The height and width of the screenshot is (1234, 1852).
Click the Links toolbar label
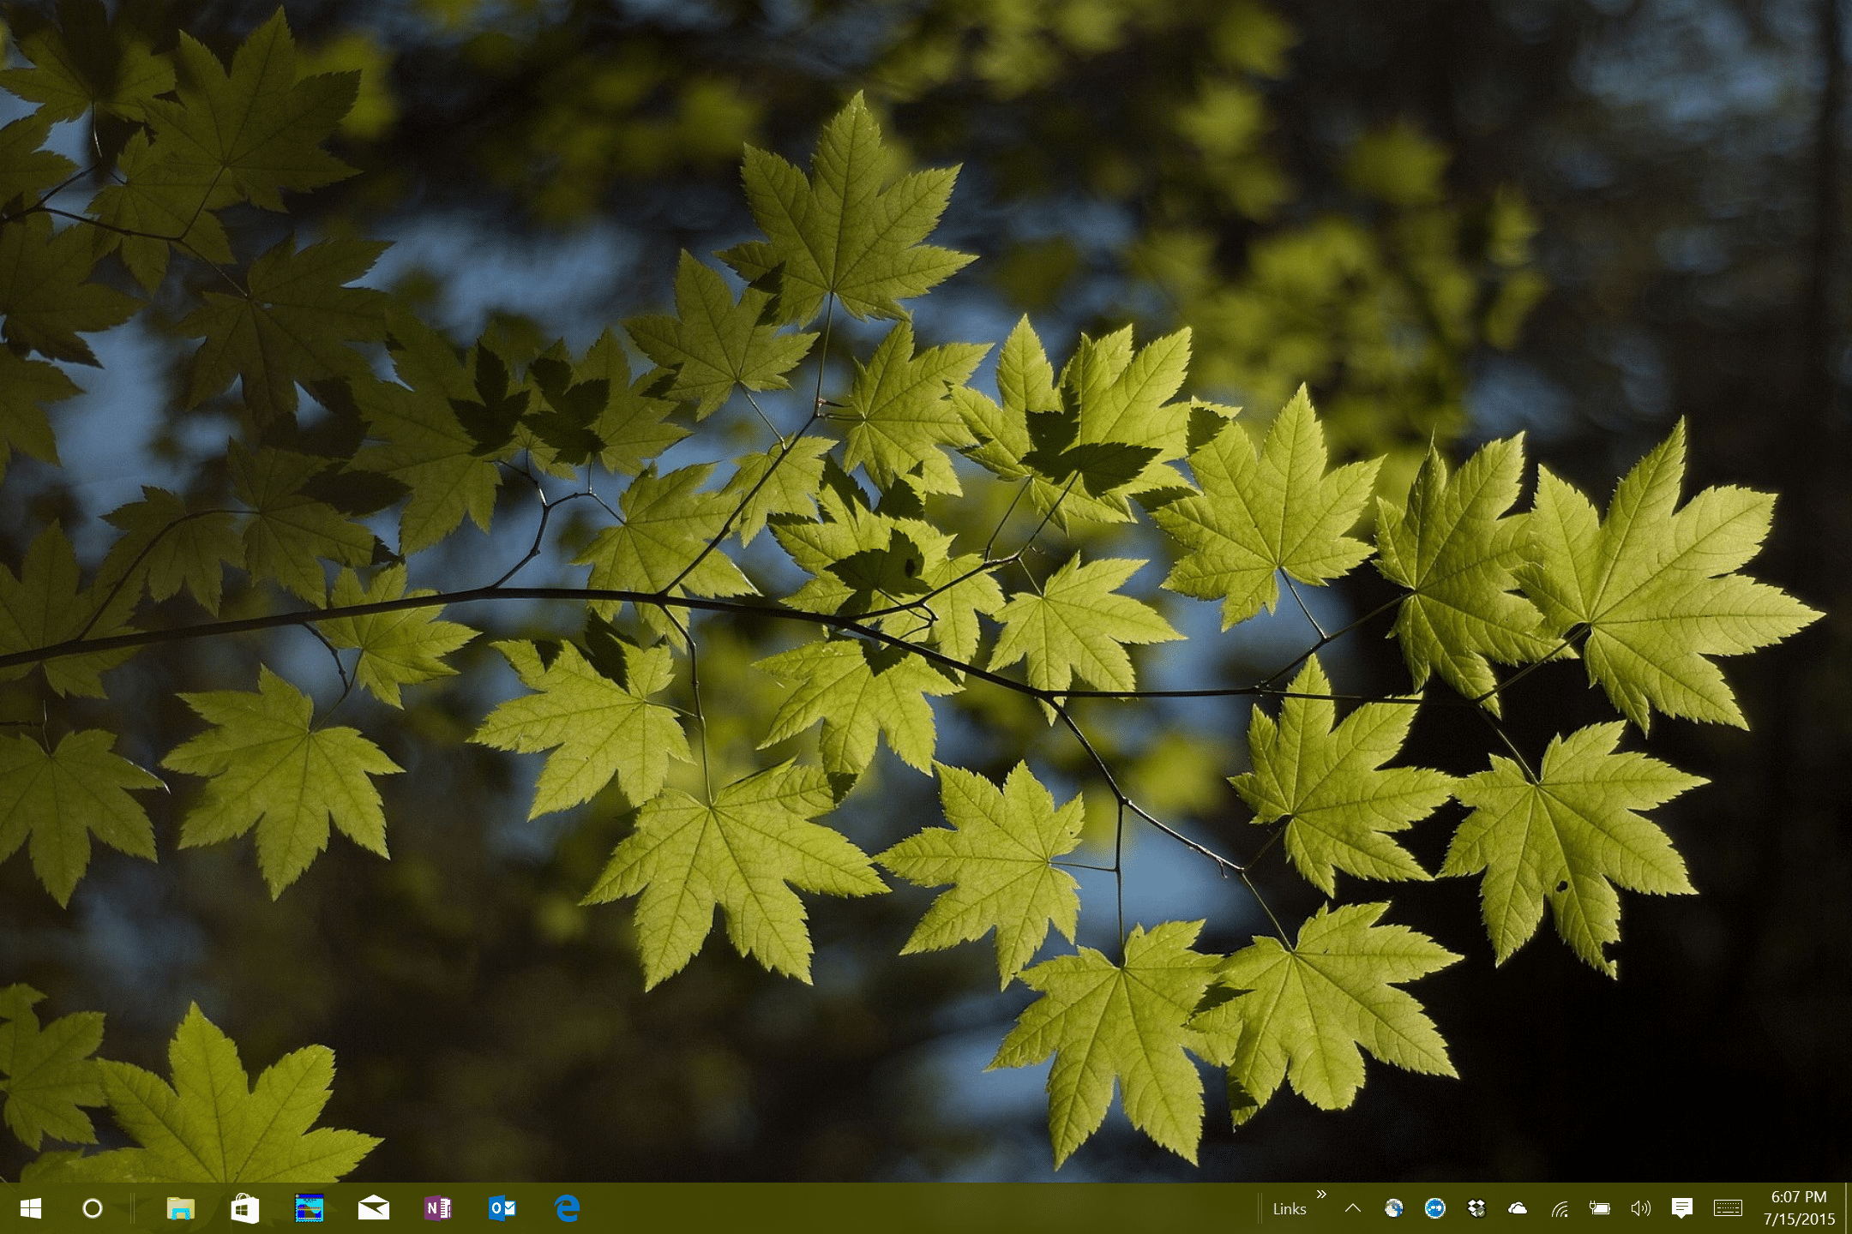pyautogui.click(x=1290, y=1209)
